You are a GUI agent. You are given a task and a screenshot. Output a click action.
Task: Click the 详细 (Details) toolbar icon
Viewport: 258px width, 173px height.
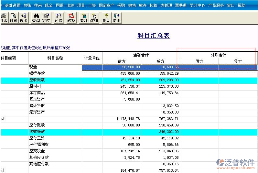(94, 18)
